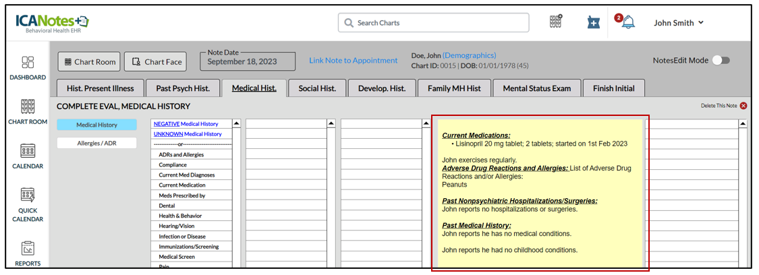Screen dimensions: 759x275
Task: Open the Dashboard icon in sidebar
Action: (28, 68)
